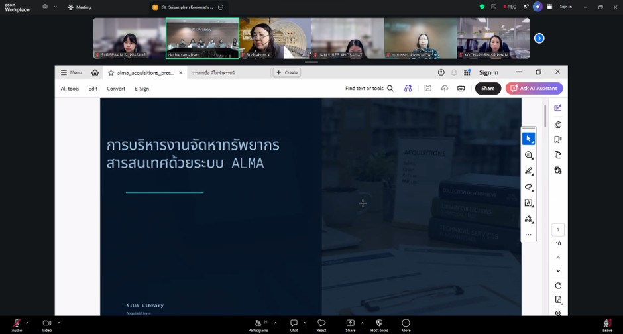
Task: Choose the Add text box tool
Action: pyautogui.click(x=528, y=203)
